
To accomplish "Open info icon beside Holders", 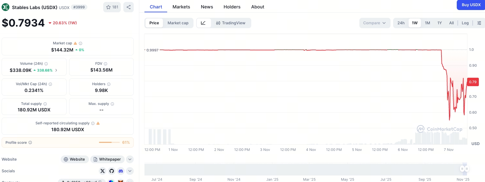I will 109,84.
